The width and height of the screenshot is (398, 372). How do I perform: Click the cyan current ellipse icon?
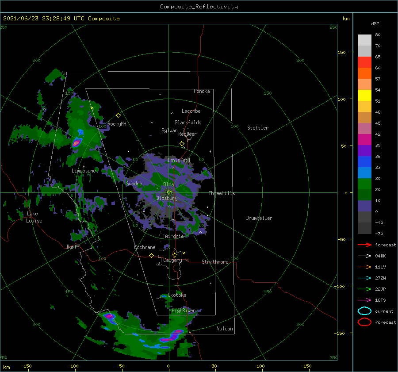pyautogui.click(x=364, y=311)
